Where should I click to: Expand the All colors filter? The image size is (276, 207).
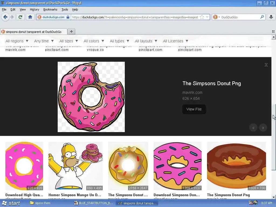click(94, 41)
